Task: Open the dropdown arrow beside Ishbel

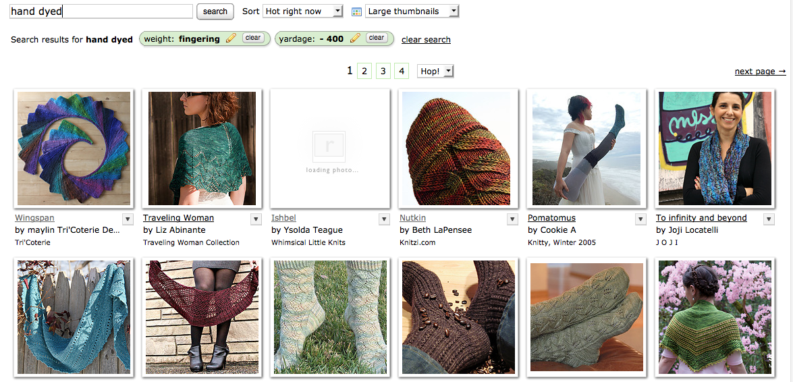Action: point(385,219)
